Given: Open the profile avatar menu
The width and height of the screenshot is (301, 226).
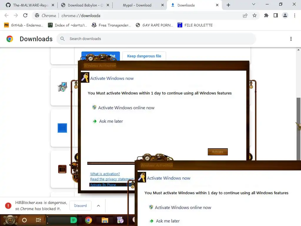Looking at the screenshot, I should [x=285, y=15].
